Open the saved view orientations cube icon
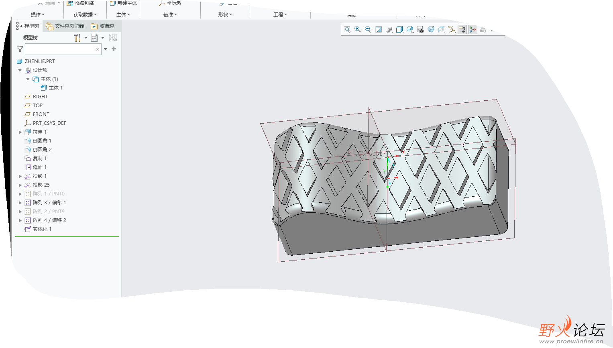The height and width of the screenshot is (348, 613). (399, 30)
